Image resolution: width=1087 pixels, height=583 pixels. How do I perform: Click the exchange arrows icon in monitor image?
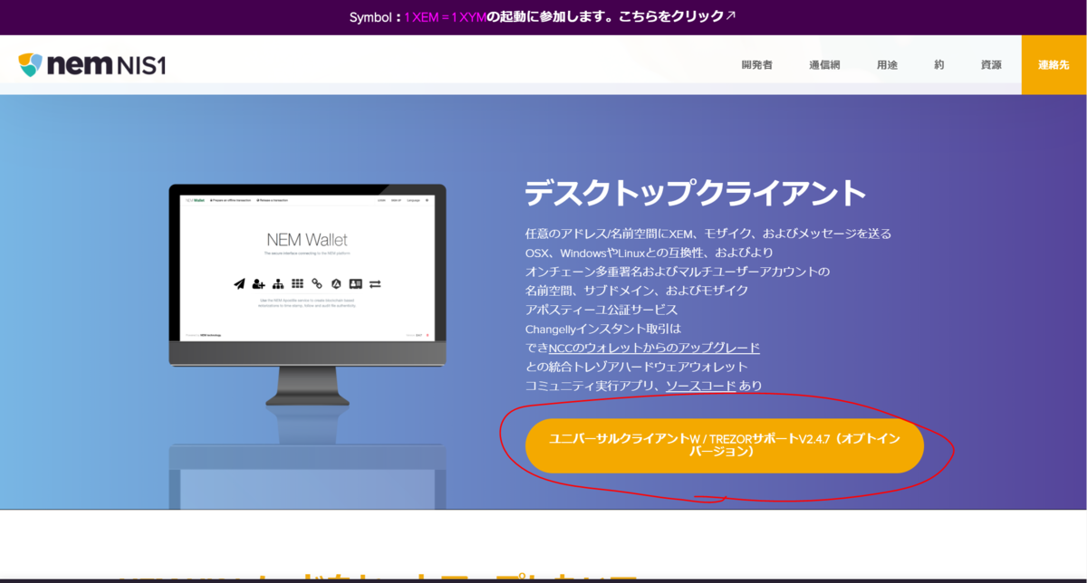(x=375, y=283)
